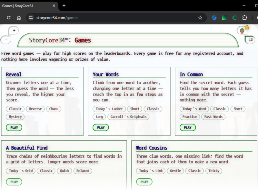Play the A Beautiful Find game
The height and width of the screenshot is (193, 258).
point(14,182)
